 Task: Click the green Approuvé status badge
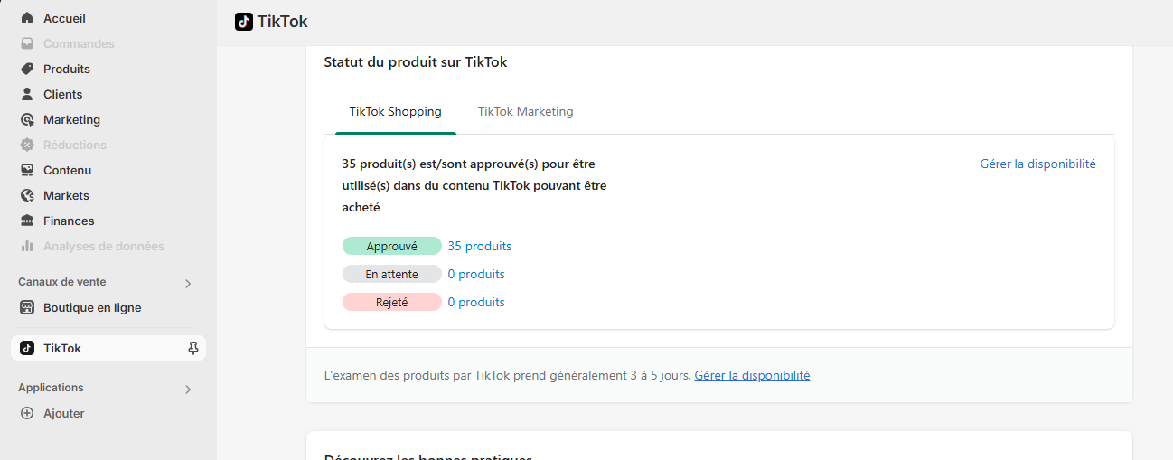tap(391, 246)
